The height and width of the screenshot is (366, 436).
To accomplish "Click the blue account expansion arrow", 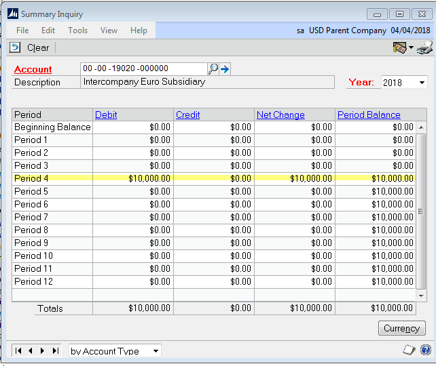I will click(x=225, y=68).
